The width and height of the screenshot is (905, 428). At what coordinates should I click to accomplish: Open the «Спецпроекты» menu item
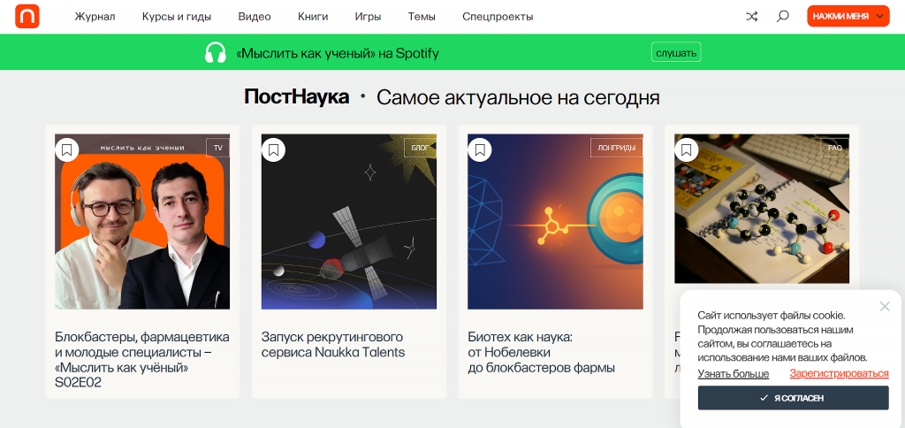coord(498,17)
